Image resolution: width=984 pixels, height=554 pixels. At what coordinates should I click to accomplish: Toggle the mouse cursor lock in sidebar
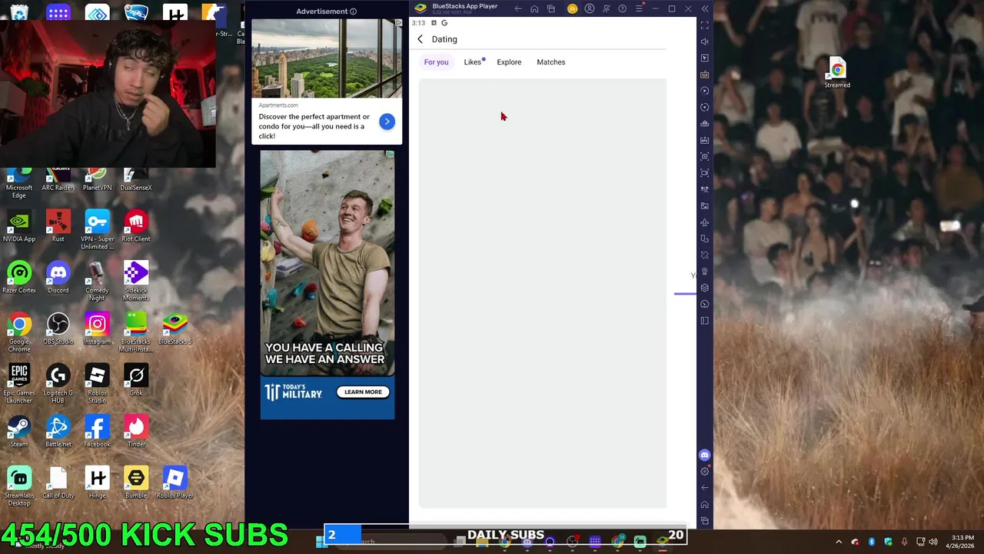[x=705, y=58]
